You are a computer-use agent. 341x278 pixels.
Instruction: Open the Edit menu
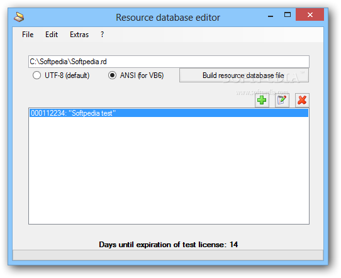[x=52, y=35]
